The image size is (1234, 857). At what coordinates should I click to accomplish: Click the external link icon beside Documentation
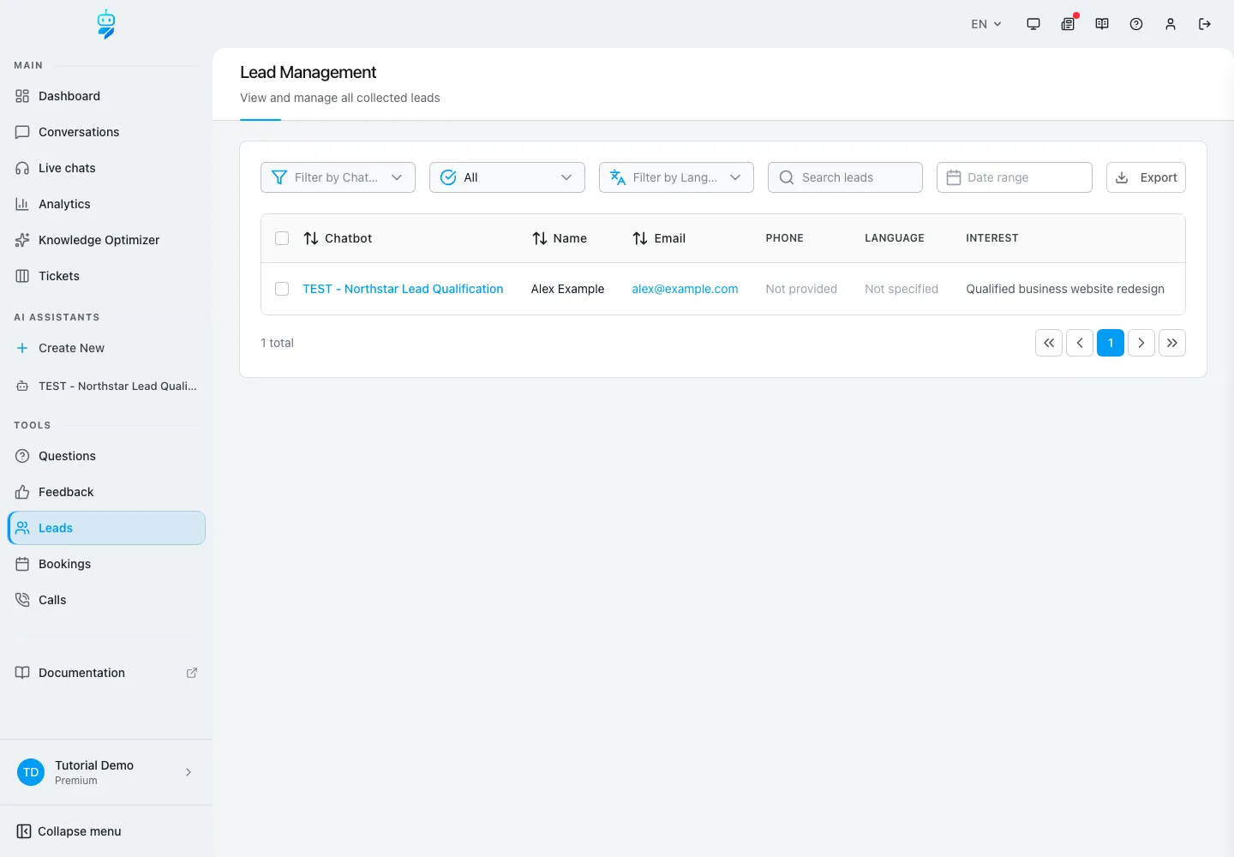point(192,673)
